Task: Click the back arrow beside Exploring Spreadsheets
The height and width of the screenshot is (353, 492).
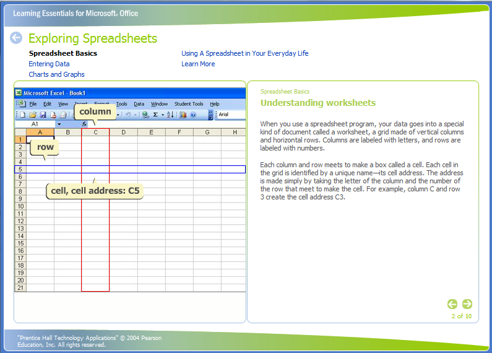Action: [16, 38]
